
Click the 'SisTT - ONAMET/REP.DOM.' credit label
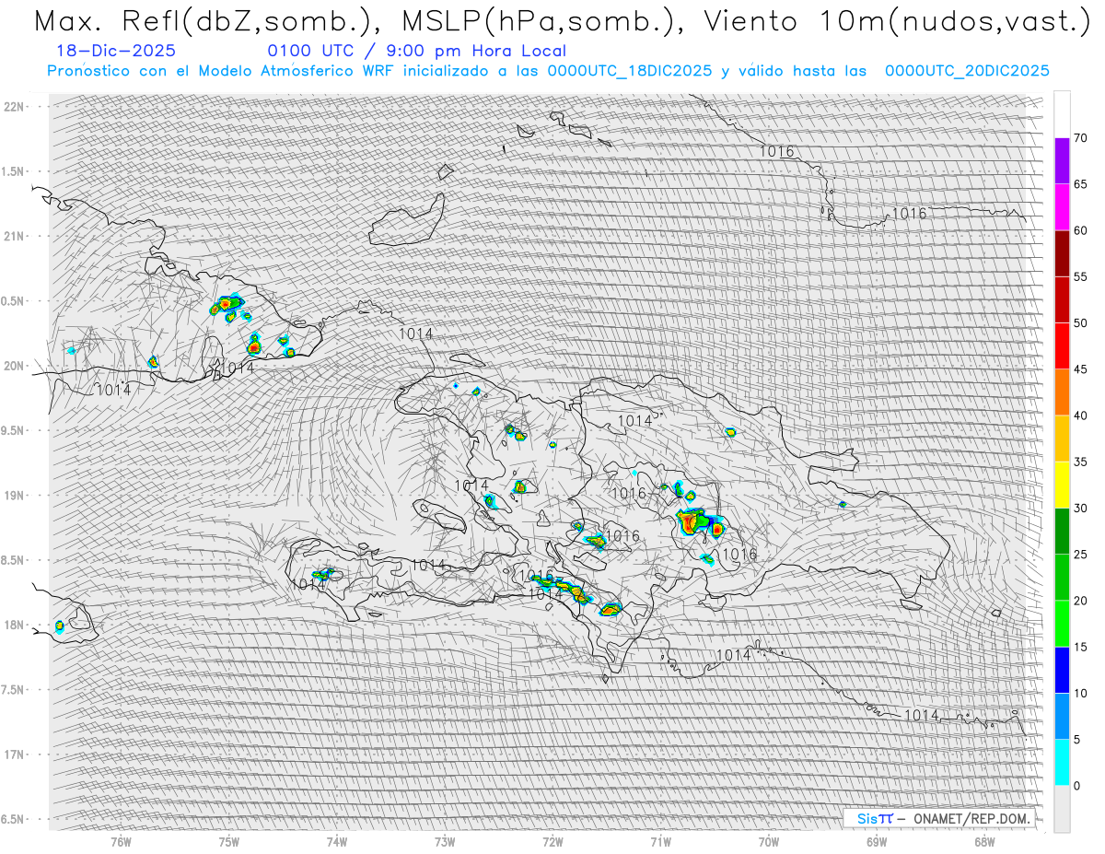pyautogui.click(x=938, y=818)
